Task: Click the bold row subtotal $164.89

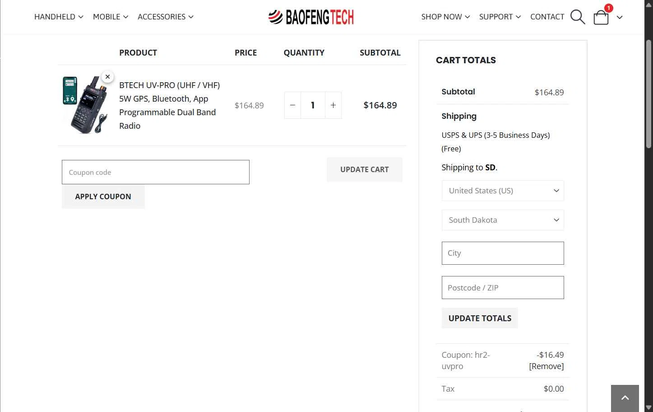Action: (380, 105)
